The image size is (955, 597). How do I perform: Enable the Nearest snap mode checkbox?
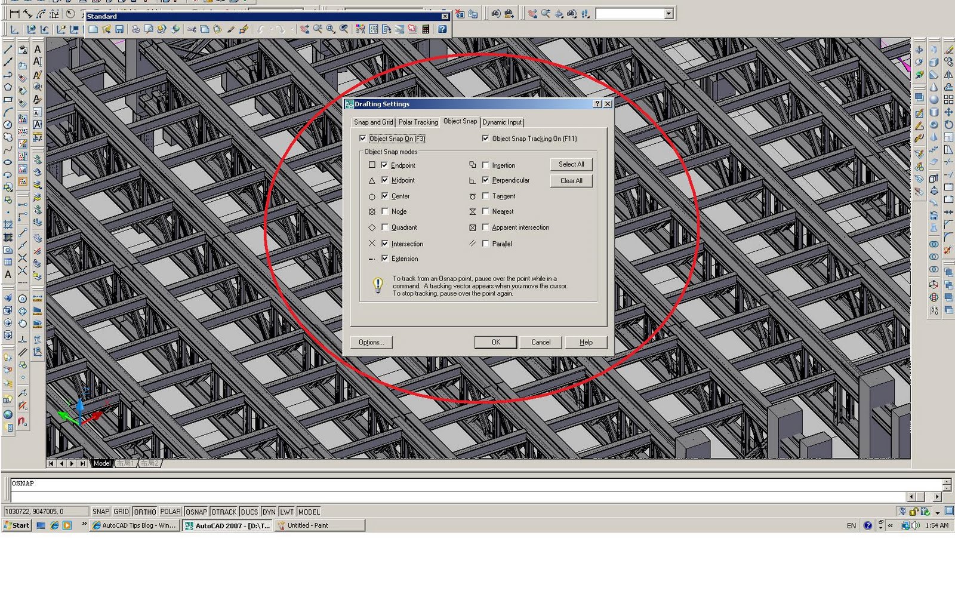pyautogui.click(x=485, y=211)
